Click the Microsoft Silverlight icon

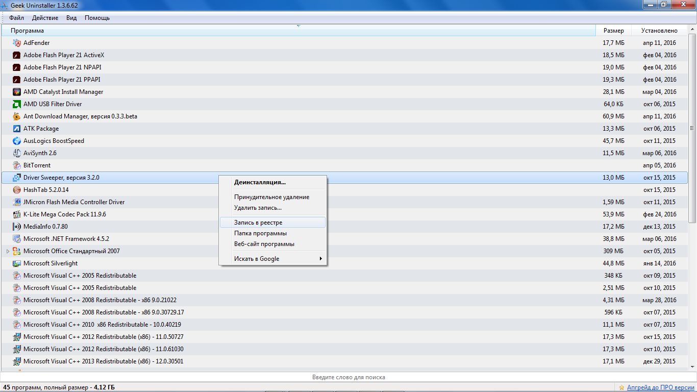coord(16,263)
